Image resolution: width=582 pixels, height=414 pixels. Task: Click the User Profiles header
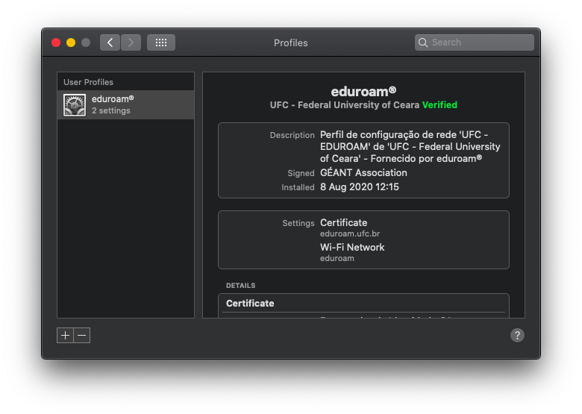[x=88, y=82]
